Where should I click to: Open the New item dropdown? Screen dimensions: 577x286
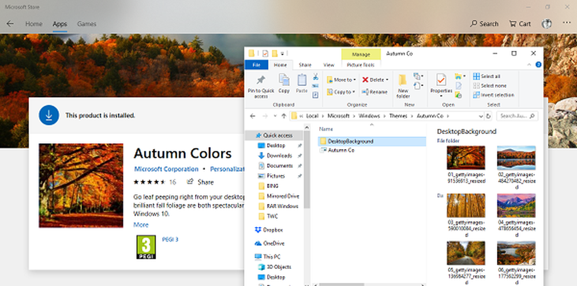point(418,76)
